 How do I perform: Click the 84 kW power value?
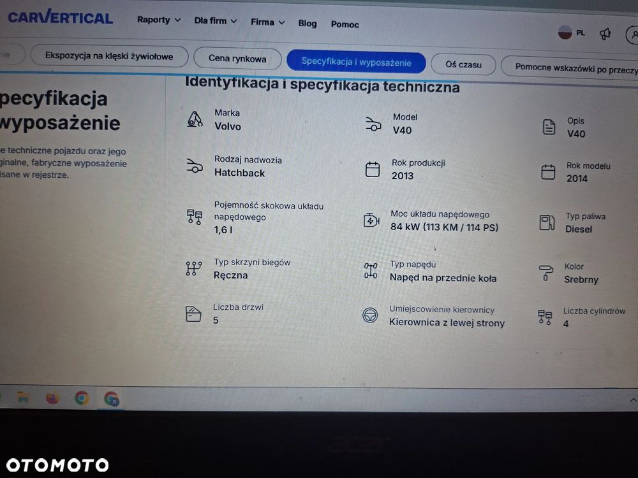(444, 227)
